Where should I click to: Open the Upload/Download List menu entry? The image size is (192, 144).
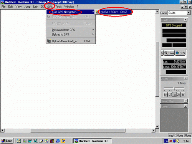click(x=71, y=41)
